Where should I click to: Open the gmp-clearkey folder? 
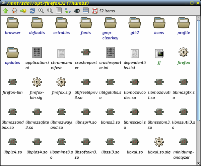click(110, 23)
